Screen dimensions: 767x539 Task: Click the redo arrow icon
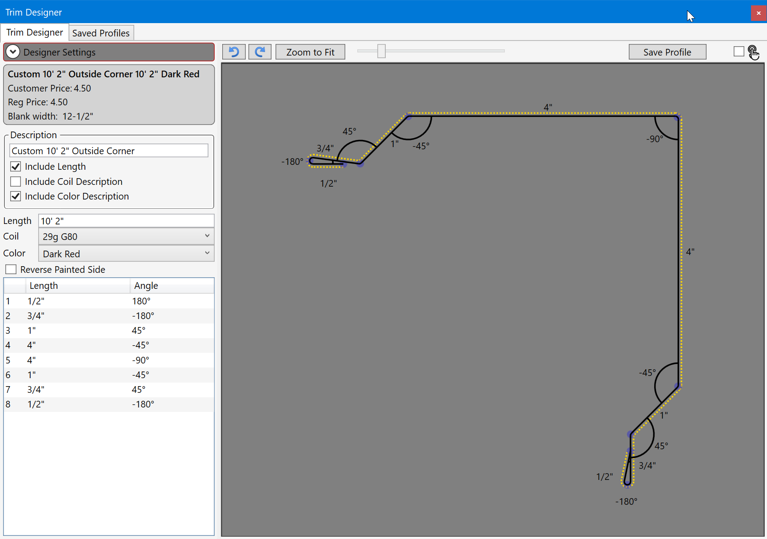[x=260, y=52]
